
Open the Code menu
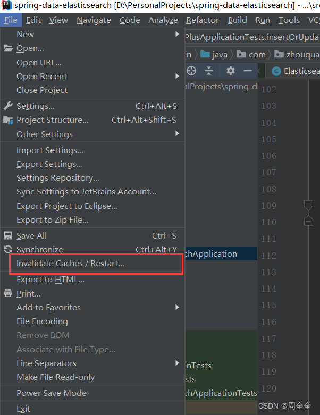[130, 20]
